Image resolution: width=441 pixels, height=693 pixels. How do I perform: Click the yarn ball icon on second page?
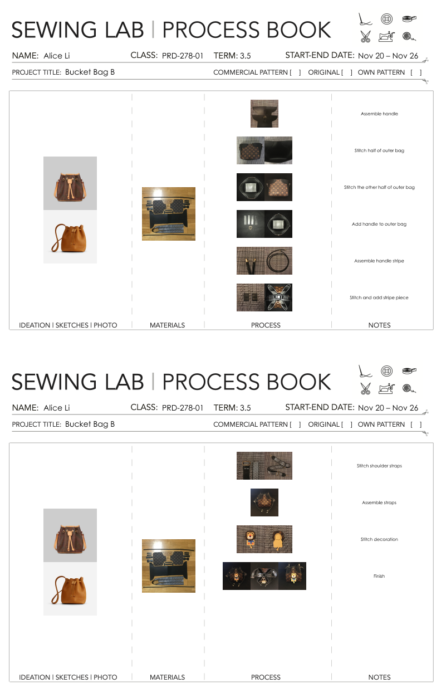[x=409, y=389]
